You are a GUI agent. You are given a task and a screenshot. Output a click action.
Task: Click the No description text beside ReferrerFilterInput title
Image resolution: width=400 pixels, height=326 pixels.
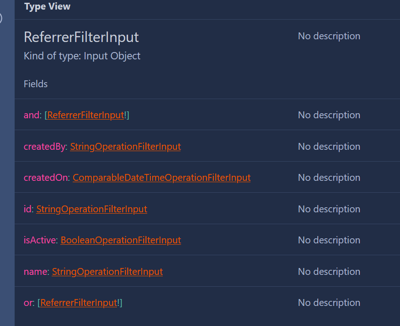(x=329, y=36)
